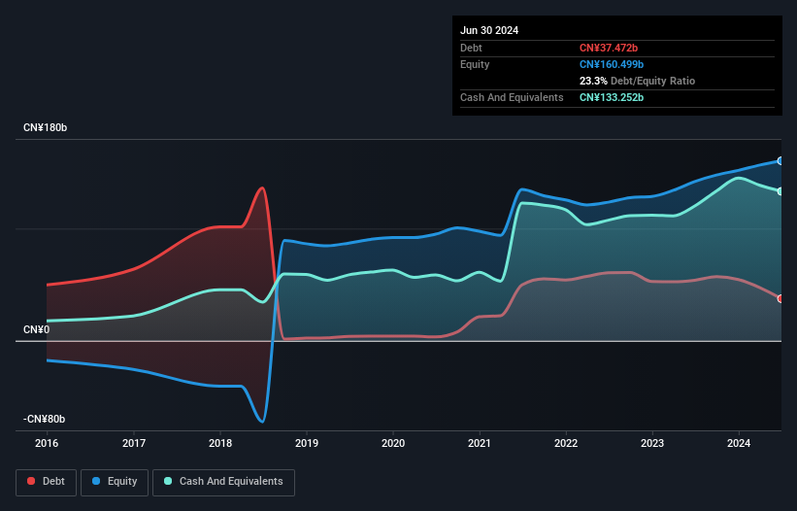Toggle the Cash And Equivalents legend button

223,482
